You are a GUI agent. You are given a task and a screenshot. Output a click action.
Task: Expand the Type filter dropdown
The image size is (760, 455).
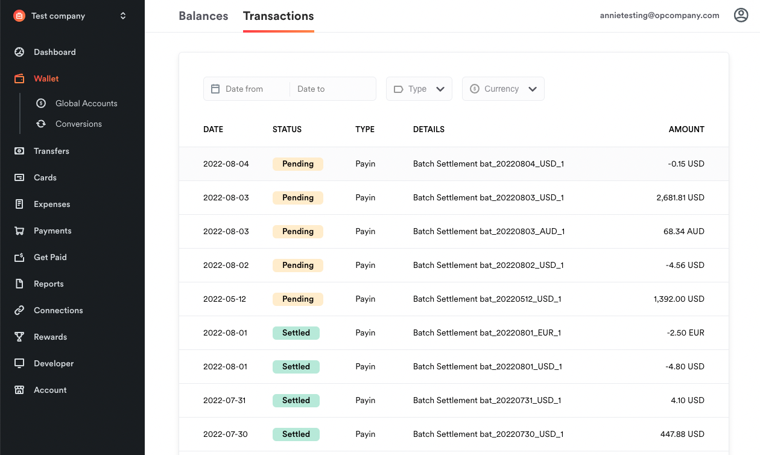[419, 89]
